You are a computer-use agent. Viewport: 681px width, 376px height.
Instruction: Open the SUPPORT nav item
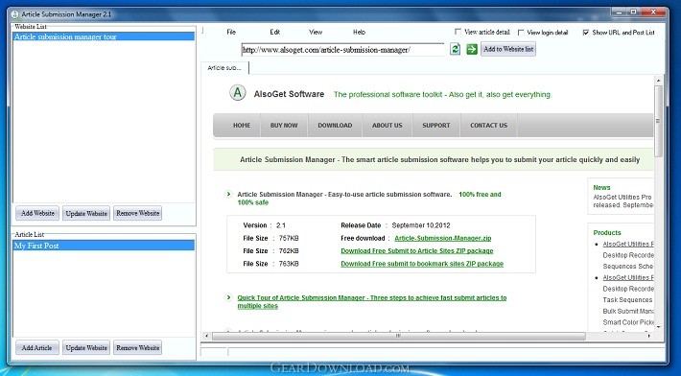436,125
